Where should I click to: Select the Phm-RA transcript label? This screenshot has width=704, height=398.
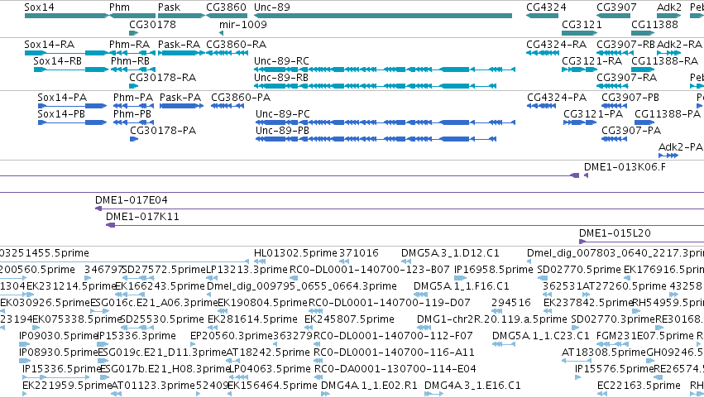pos(129,45)
